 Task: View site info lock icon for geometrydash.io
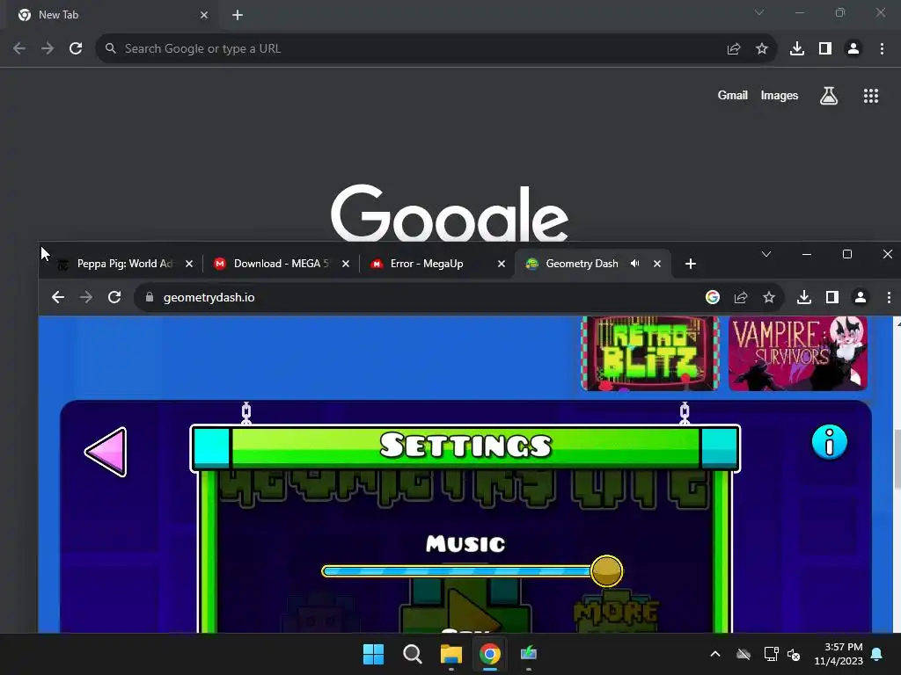pos(150,297)
